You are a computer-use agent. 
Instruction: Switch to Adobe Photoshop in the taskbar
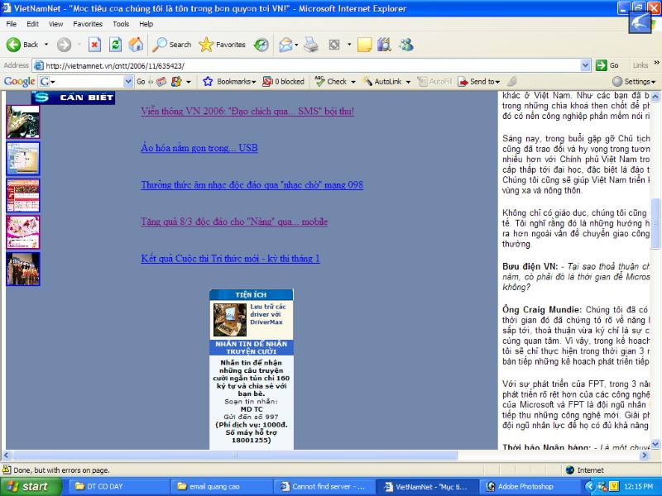(x=518, y=486)
